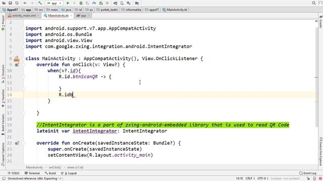The image size is (323, 181).
Task: Close the MainActivity.kt tab
Action: click(71, 16)
